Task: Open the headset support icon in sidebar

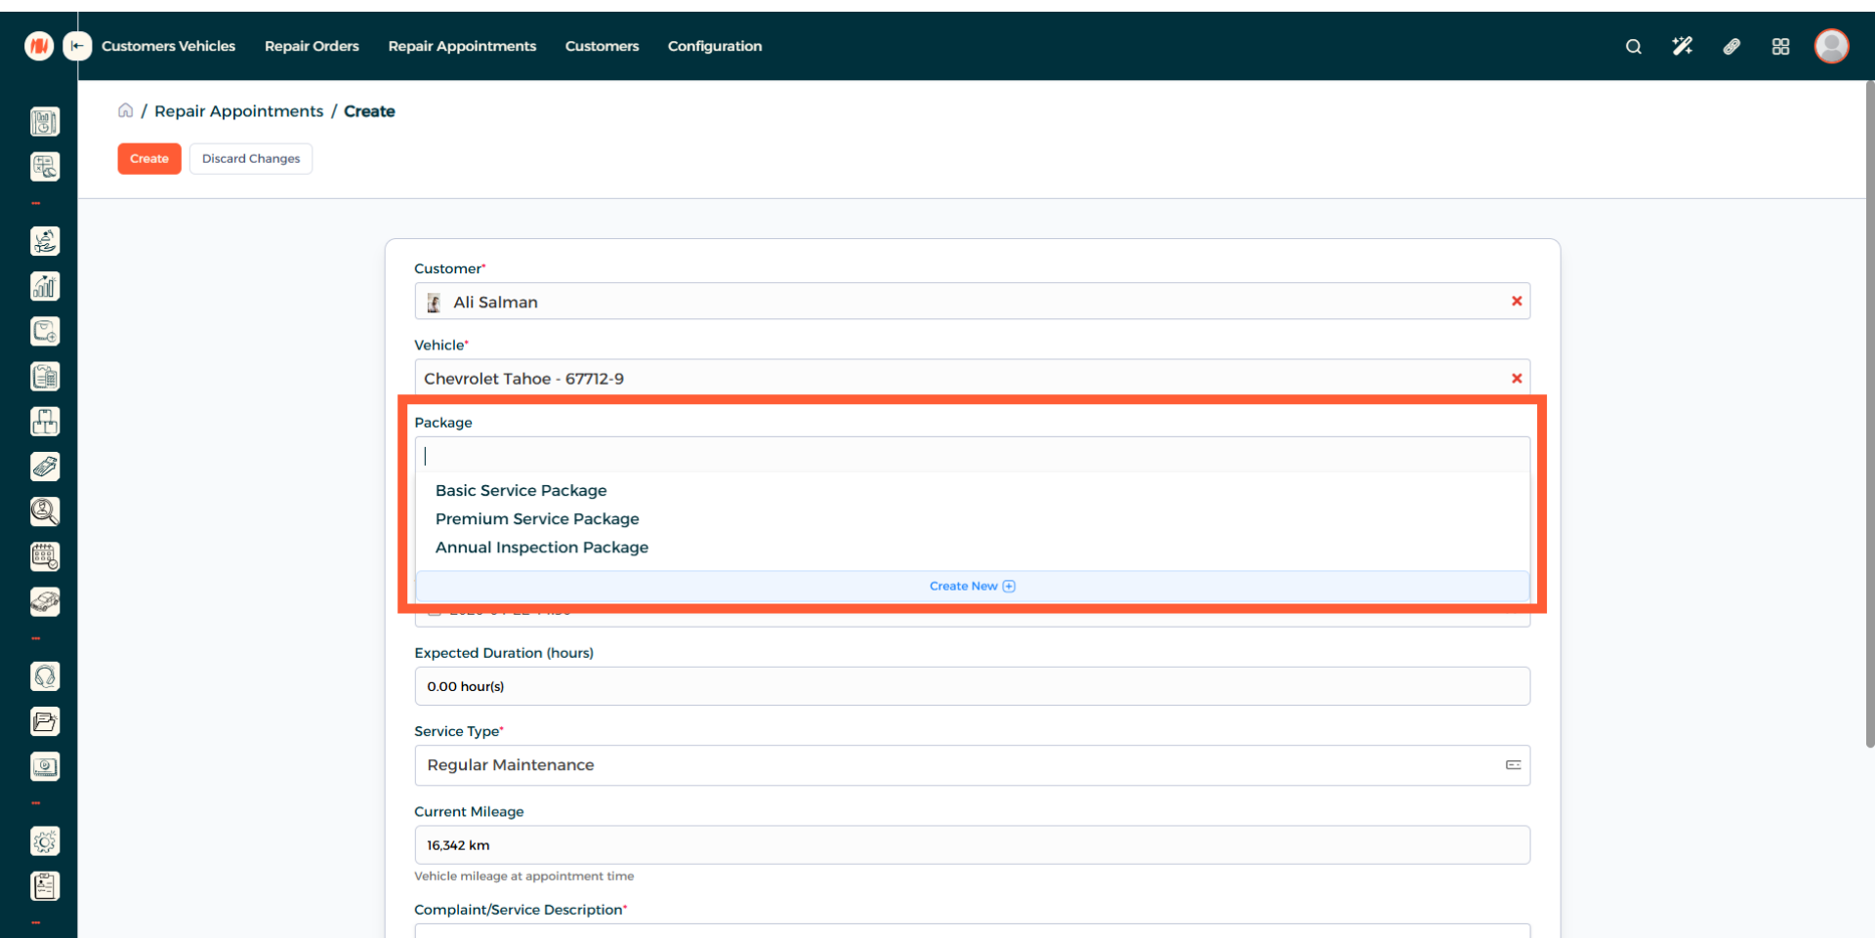Action: click(45, 676)
